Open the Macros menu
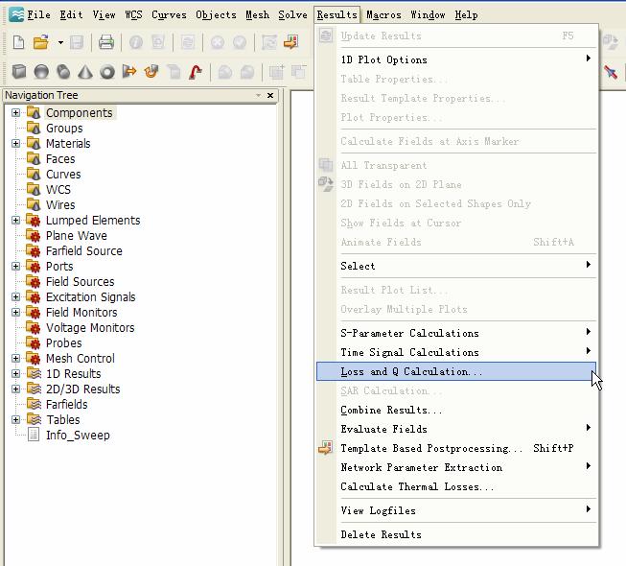The image size is (626, 566). pyautogui.click(x=383, y=15)
